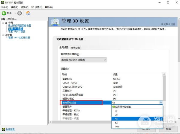Click the NVIDIA icon in title bar

point(2,2)
